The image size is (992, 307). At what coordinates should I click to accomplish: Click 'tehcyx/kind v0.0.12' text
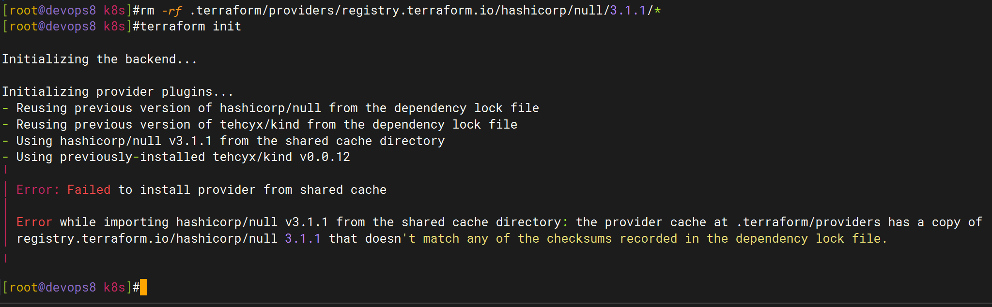281,157
